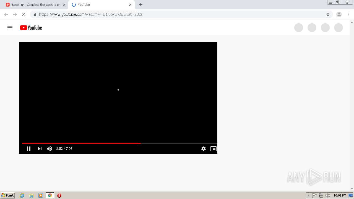This screenshot has width=354, height=199.
Task: Go back to previous page
Action: pyautogui.click(x=6, y=14)
